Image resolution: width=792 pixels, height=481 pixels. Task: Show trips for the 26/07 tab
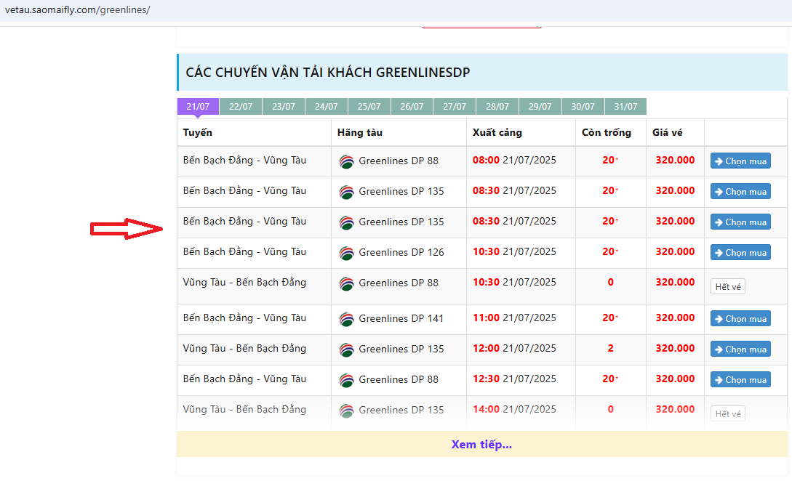pos(412,107)
